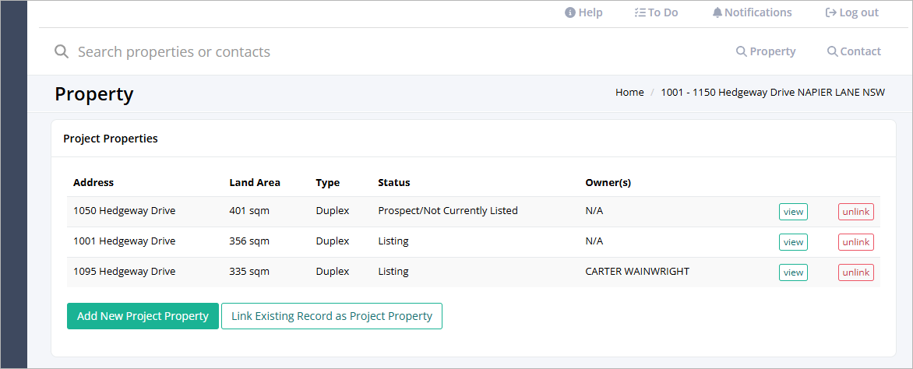913x369 pixels.
Task: Click Link Existing Record as Project Property
Action: click(332, 316)
